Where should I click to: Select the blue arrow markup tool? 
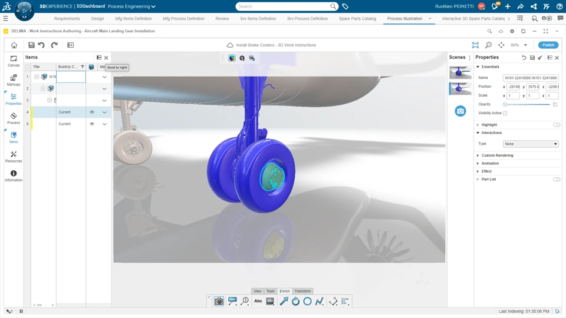[284, 301]
